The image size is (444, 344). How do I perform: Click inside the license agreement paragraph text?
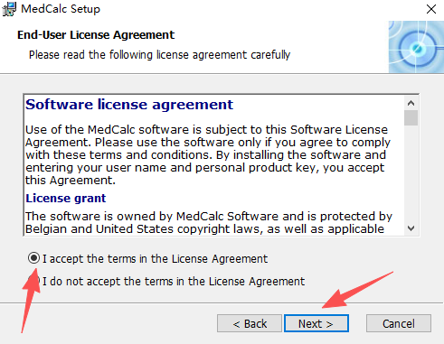(x=208, y=154)
